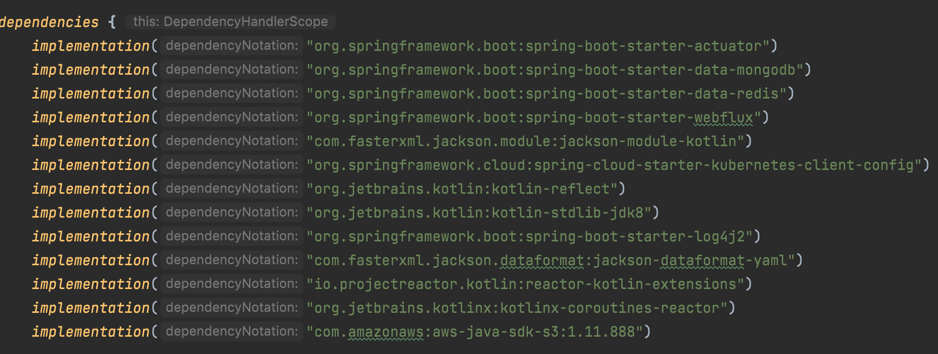Screen dimensions: 938x354
Task: Click the spring-boot-starter-actuator dependency string
Action: [x=538, y=46]
